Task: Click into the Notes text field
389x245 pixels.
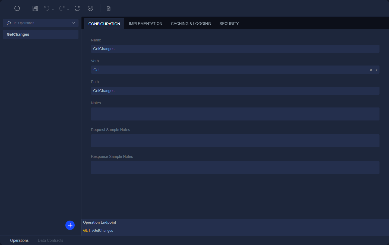Action: pyautogui.click(x=235, y=114)
